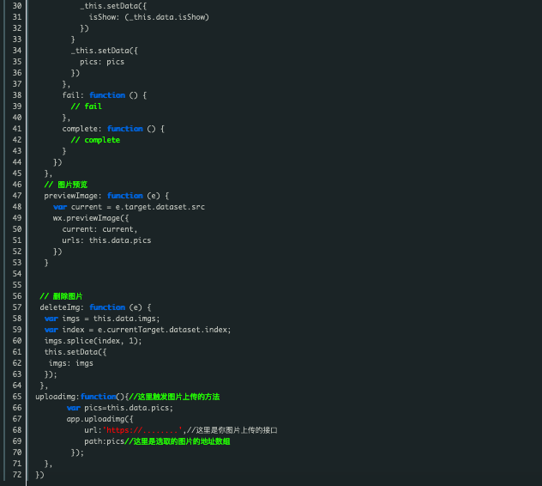Click 'e.currentTarget.dataset.index;' on line 59
The width and height of the screenshot is (542, 486).
click(x=164, y=330)
